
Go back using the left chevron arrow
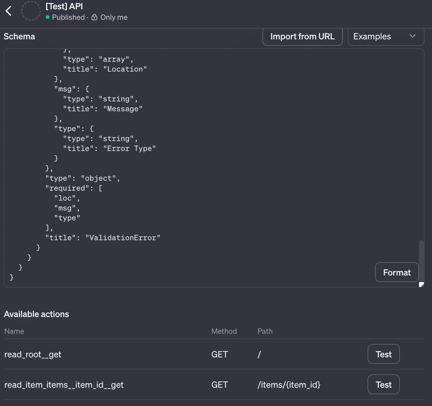[9, 11]
